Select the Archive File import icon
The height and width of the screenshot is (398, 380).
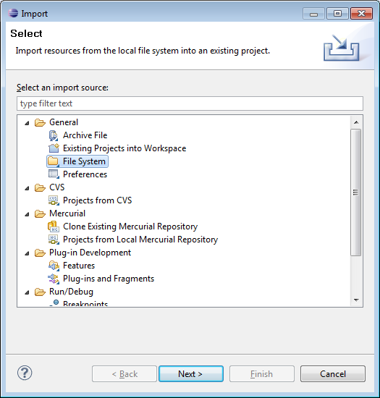54,135
